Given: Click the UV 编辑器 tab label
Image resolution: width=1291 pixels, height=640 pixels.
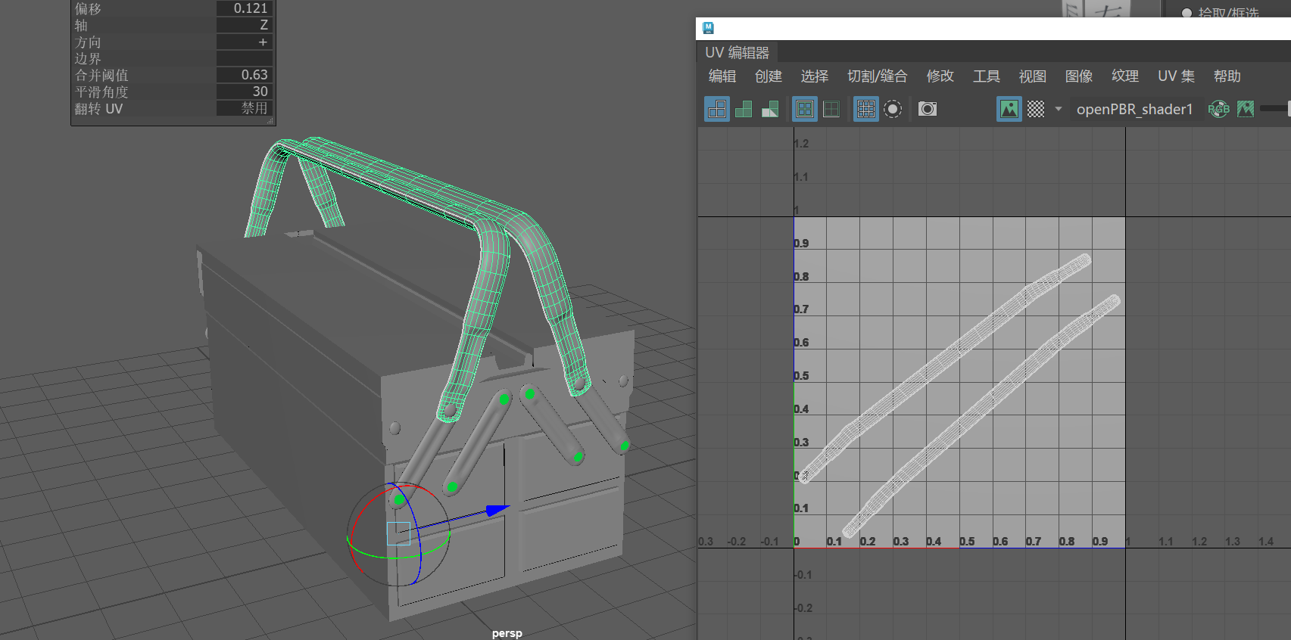Looking at the screenshot, I should [x=737, y=52].
